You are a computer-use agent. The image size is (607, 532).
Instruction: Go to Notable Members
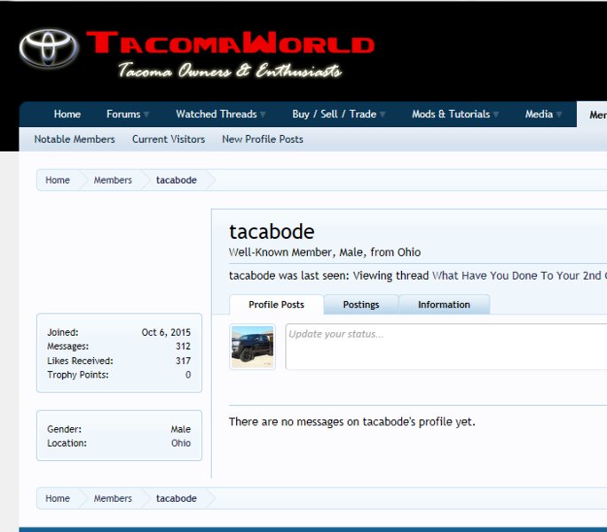(x=75, y=139)
